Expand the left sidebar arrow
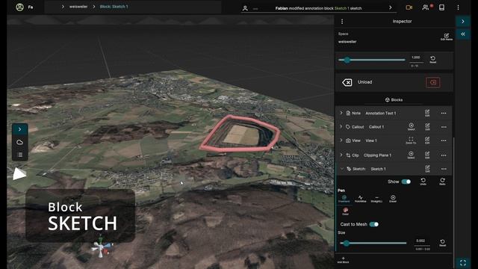This screenshot has height=269, width=478. click(20, 129)
